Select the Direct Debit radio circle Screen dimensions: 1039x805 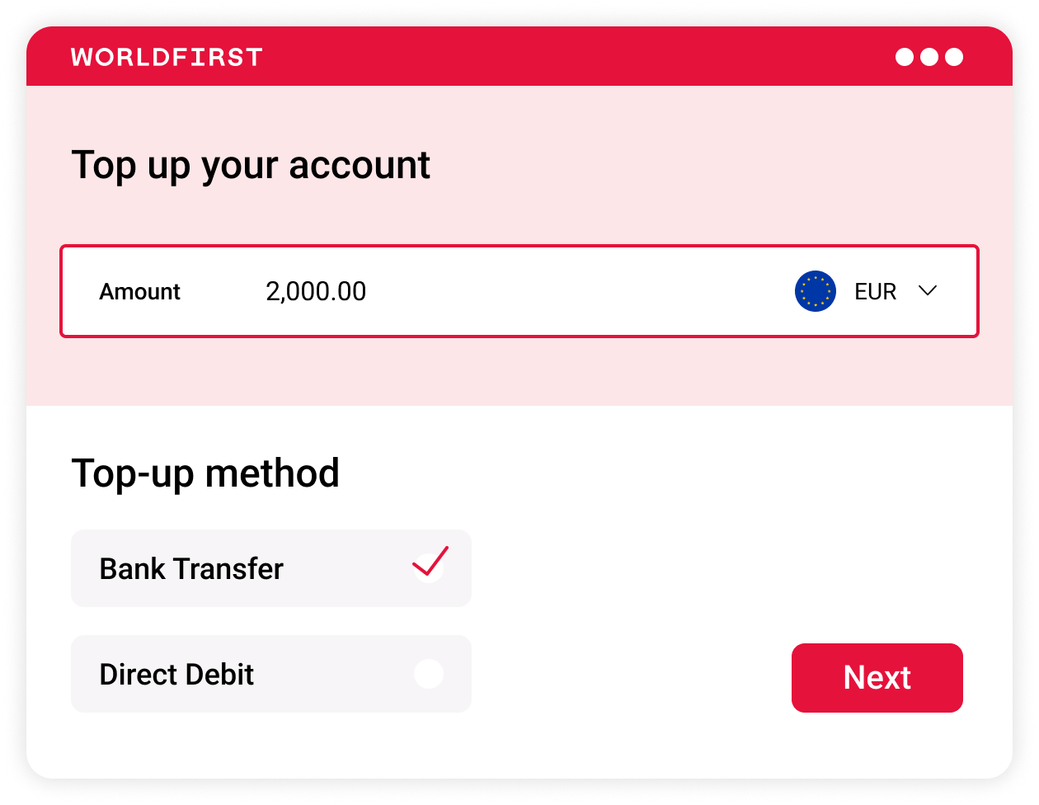point(428,674)
